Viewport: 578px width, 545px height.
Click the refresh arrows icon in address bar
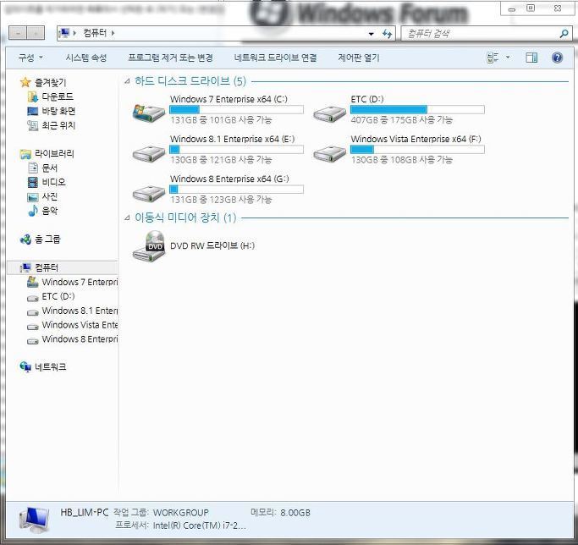387,34
